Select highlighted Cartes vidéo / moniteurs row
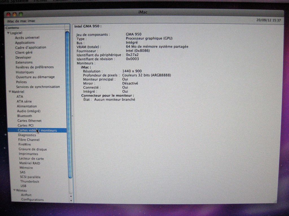This screenshot has width=289, height=216. [x=37, y=130]
